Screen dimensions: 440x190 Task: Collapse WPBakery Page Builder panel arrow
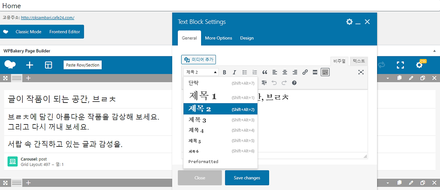pyautogui.click(x=434, y=51)
